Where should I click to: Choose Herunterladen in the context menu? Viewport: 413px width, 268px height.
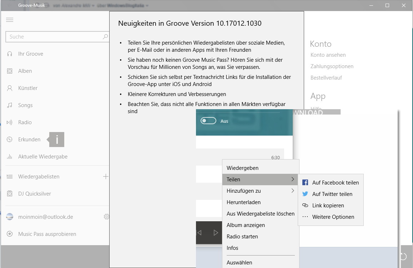[x=261, y=202]
